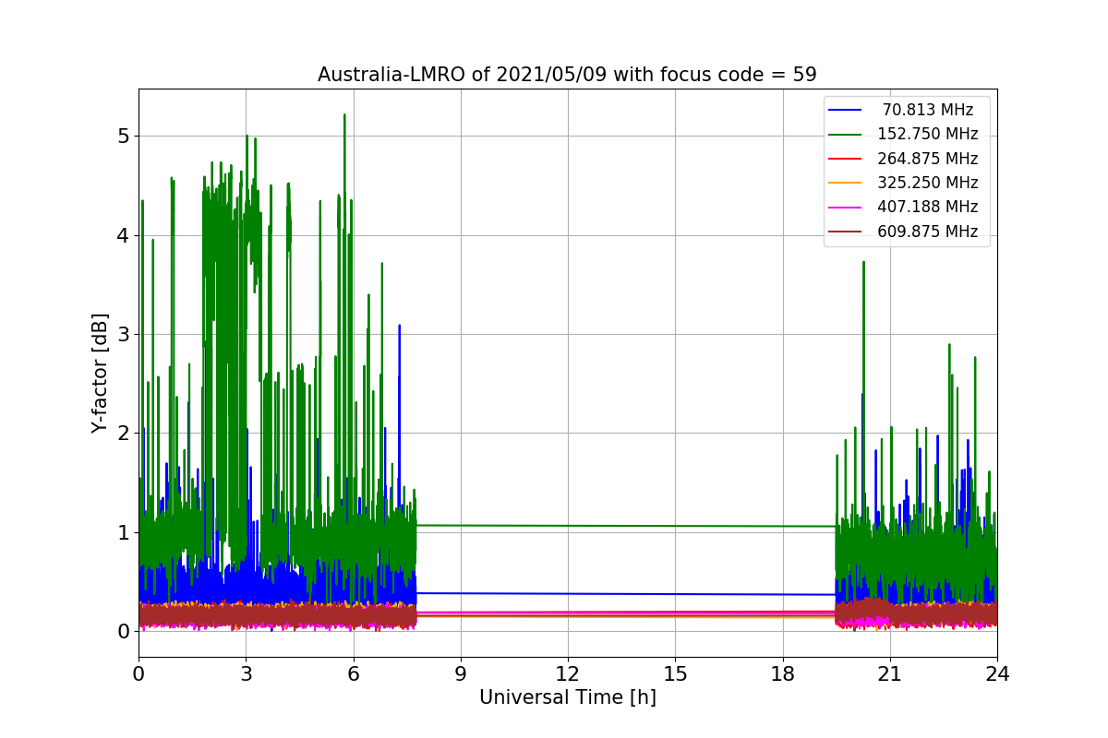
Task: Select the 70.813 MHz legend label
Action: tap(927, 110)
